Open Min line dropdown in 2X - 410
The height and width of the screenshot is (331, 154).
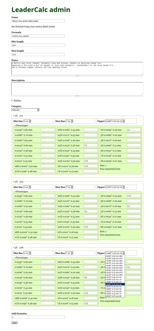tap(27, 121)
